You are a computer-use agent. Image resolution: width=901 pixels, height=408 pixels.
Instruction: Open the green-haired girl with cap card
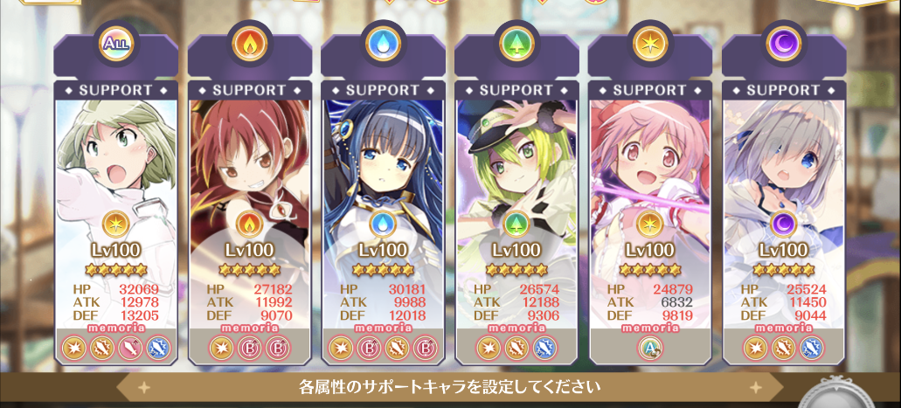[516, 223]
